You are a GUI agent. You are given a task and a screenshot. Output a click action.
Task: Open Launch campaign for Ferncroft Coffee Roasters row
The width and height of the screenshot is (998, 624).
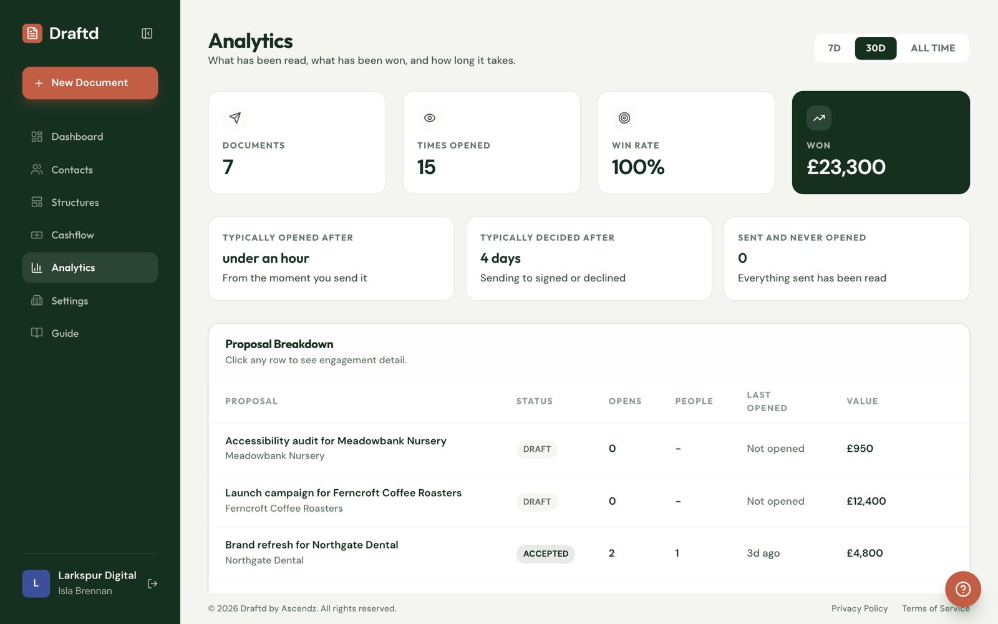[x=589, y=501]
